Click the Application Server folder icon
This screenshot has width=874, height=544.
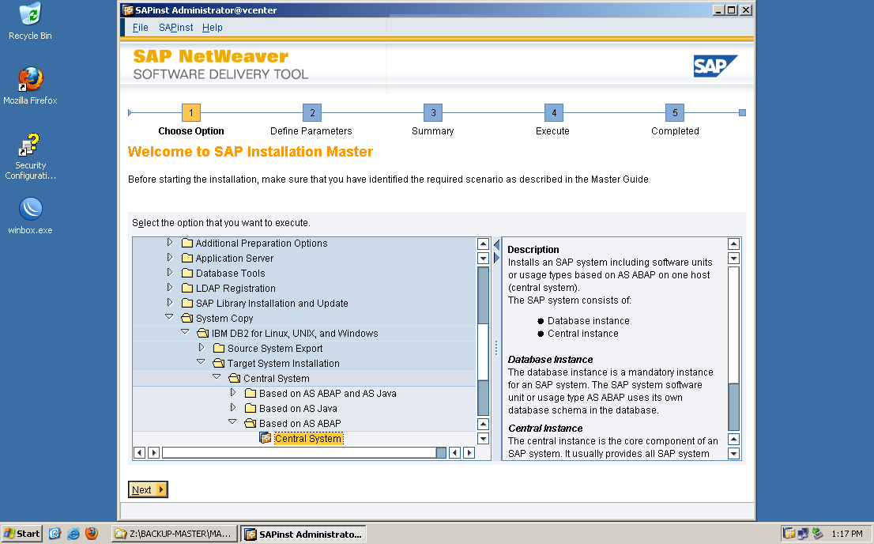pos(187,258)
